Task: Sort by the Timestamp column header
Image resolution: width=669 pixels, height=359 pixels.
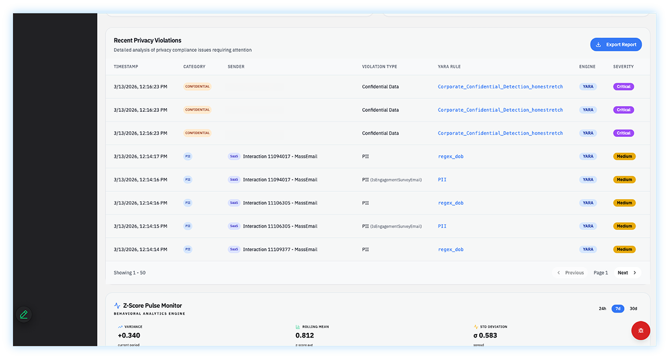Action: point(126,67)
